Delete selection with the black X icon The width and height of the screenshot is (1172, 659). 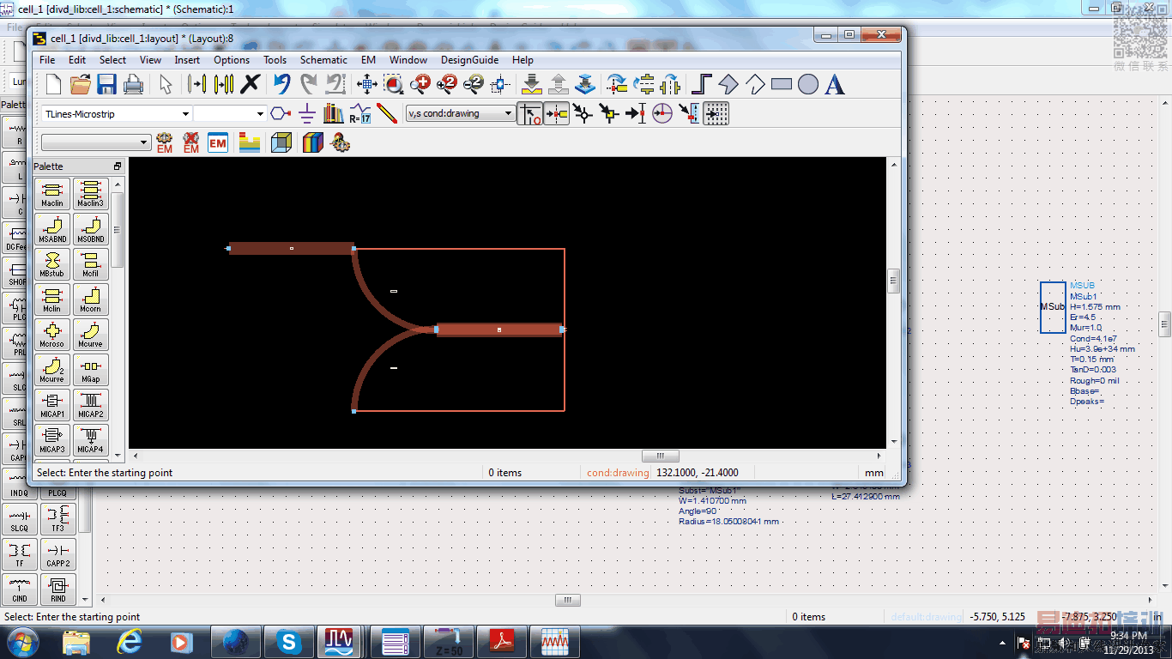pyautogui.click(x=250, y=84)
